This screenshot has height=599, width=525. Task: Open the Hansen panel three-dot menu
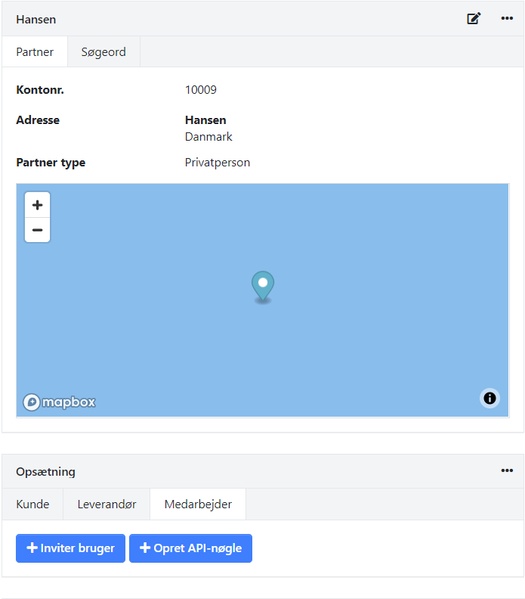tap(507, 19)
